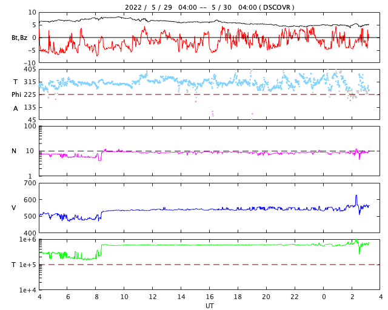Click the "100" tick of the N panel

(30, 126)
